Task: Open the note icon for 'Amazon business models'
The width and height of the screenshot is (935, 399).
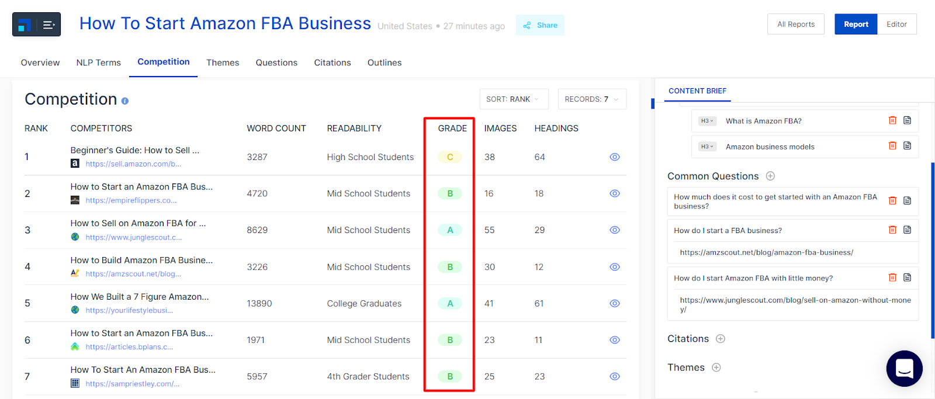Action: [x=907, y=146]
